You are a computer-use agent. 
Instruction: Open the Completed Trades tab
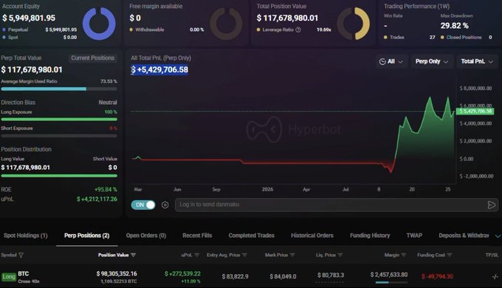point(251,236)
